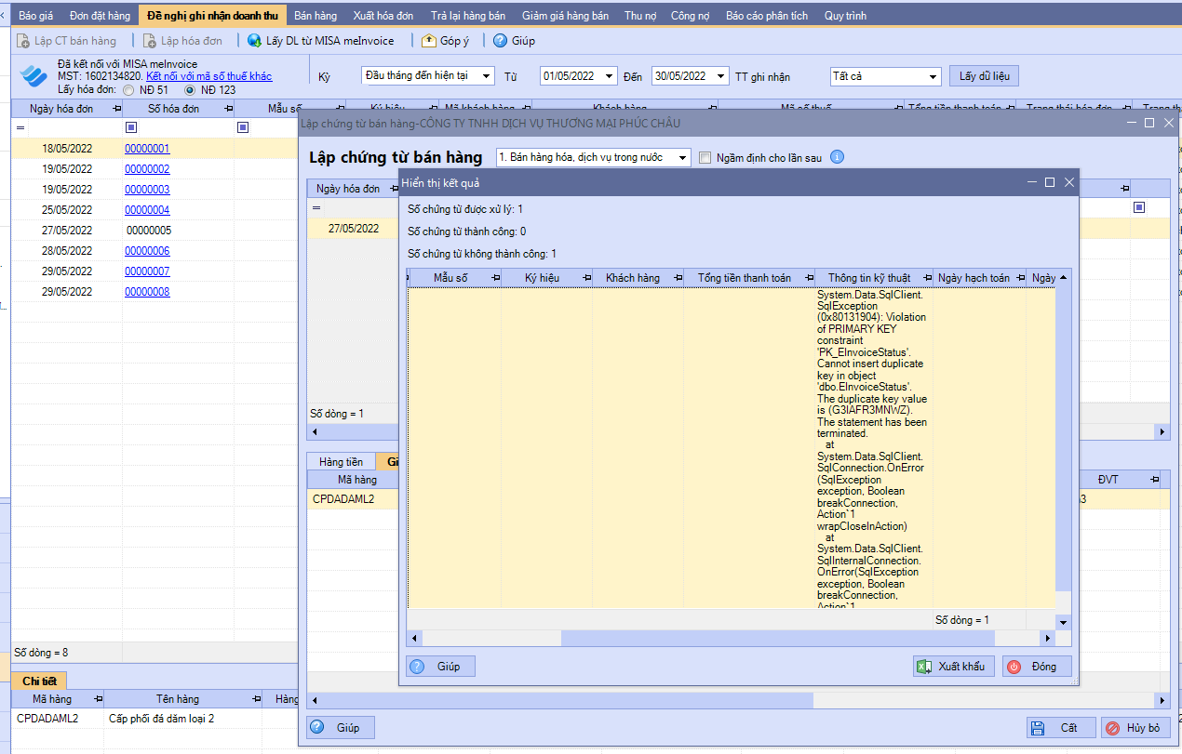Open invoice number 00000001 link
The width and height of the screenshot is (1182, 754).
147,149
